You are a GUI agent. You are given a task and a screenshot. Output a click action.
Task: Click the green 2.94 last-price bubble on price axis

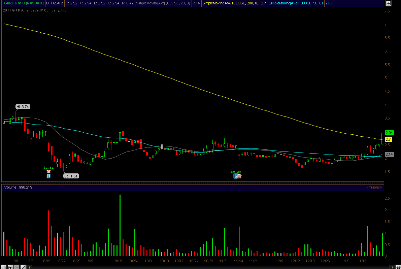(389, 133)
